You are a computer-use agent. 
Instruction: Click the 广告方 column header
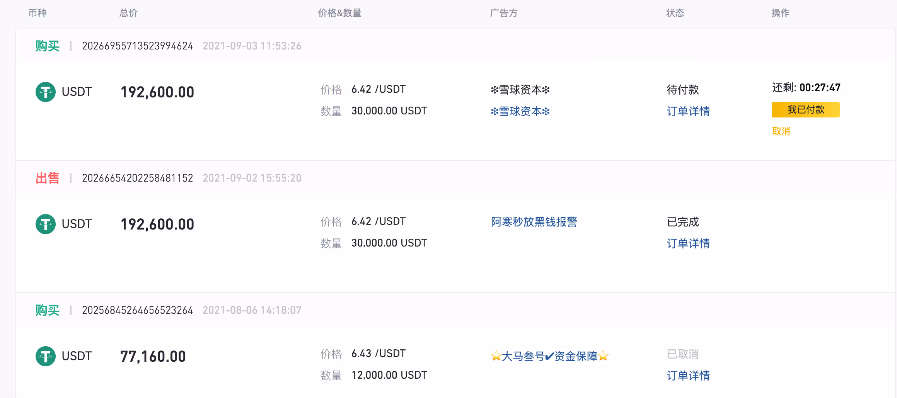[x=504, y=13]
